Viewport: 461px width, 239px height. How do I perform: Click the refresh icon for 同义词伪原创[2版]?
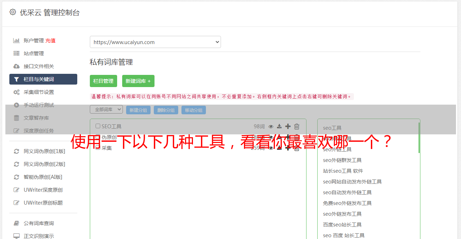pos(17,164)
